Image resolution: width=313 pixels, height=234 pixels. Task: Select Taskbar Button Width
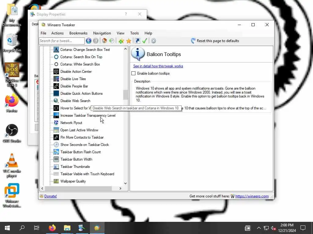76,159
